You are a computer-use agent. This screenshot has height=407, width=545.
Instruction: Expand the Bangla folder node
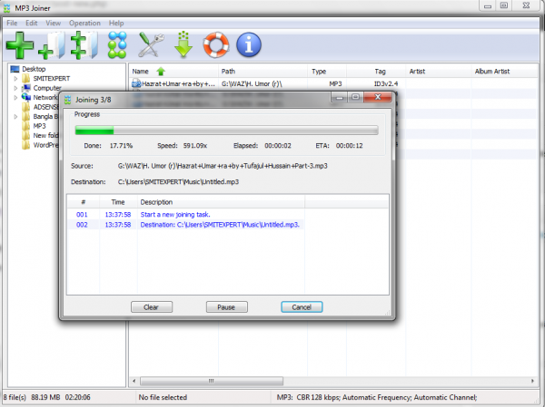(x=15, y=117)
